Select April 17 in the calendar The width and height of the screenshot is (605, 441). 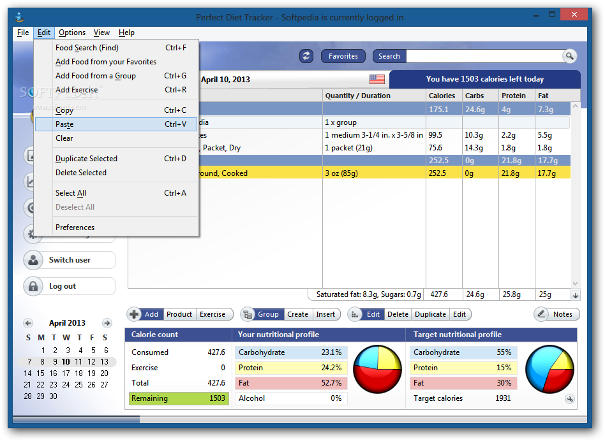tap(66, 373)
